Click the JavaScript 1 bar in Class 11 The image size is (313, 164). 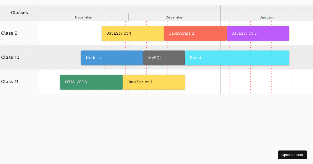(154, 82)
